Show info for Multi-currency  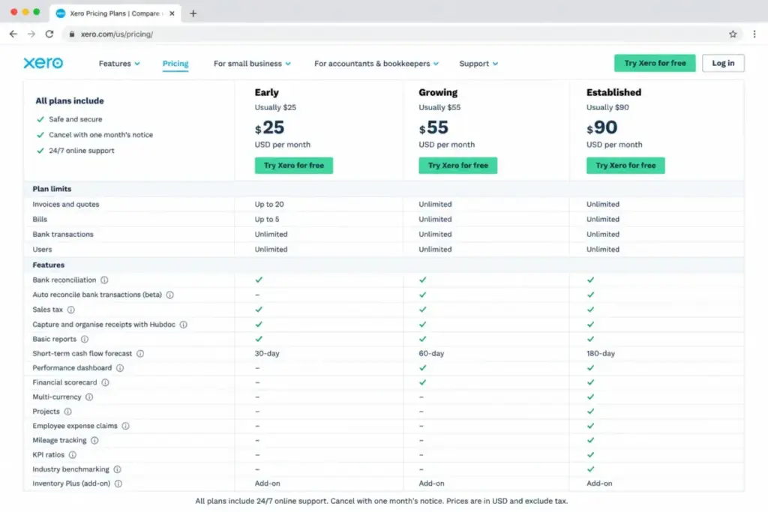89,397
